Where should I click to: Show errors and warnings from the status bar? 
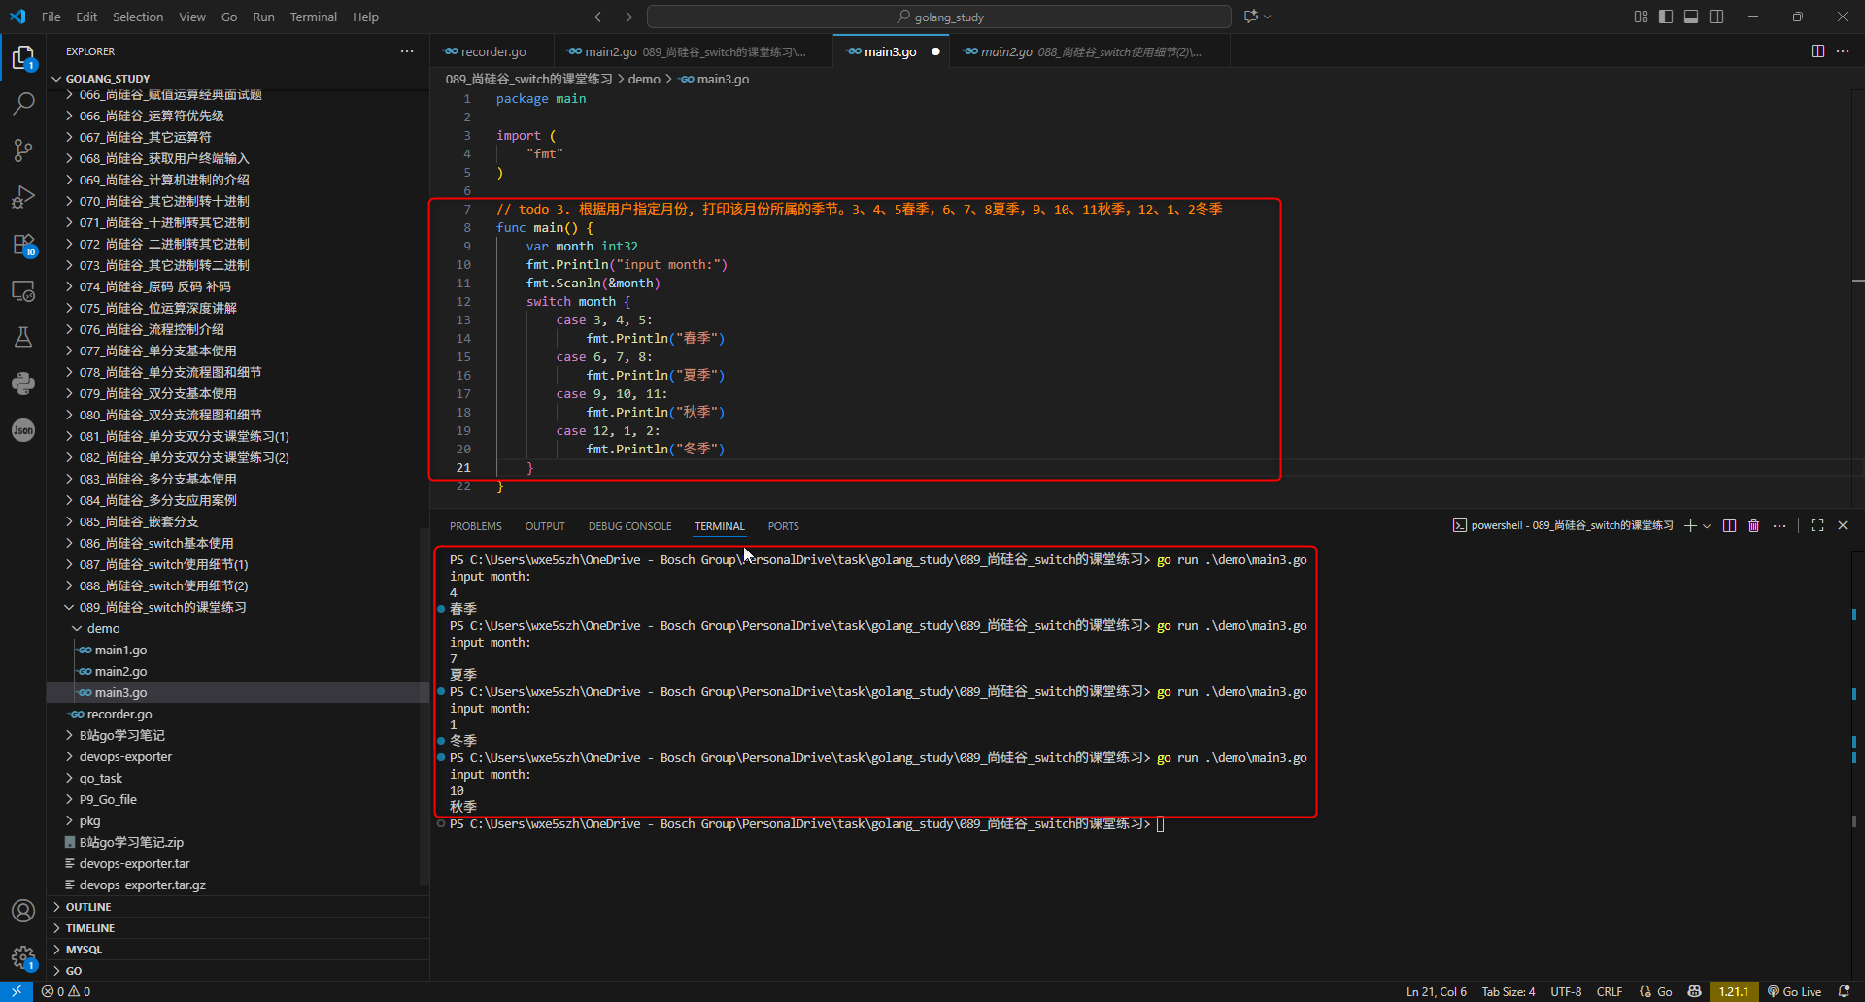pos(66,991)
